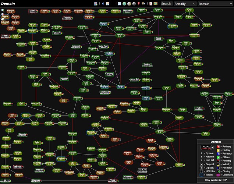234x184 pixels.
Task: Select the Arbaz system node
Action: point(157,10)
